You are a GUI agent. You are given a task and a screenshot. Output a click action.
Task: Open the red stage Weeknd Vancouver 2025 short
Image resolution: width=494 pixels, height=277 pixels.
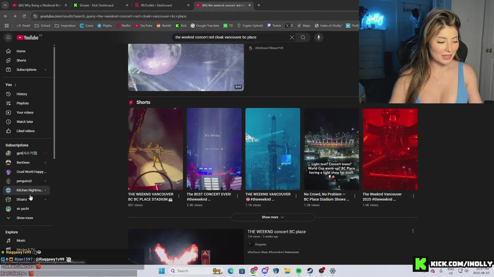[x=390, y=149]
